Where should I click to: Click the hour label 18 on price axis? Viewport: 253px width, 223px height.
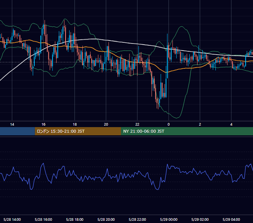pos(75,125)
